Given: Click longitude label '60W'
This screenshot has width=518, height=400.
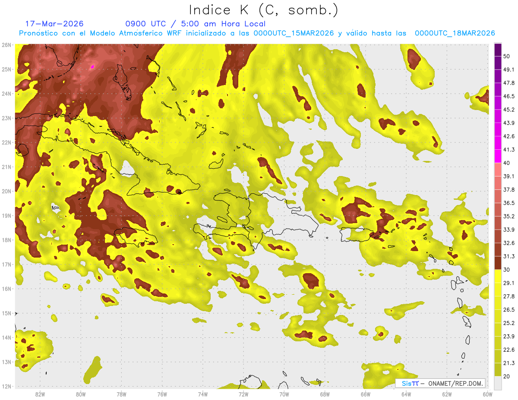Looking at the screenshot, I should click(x=487, y=394).
